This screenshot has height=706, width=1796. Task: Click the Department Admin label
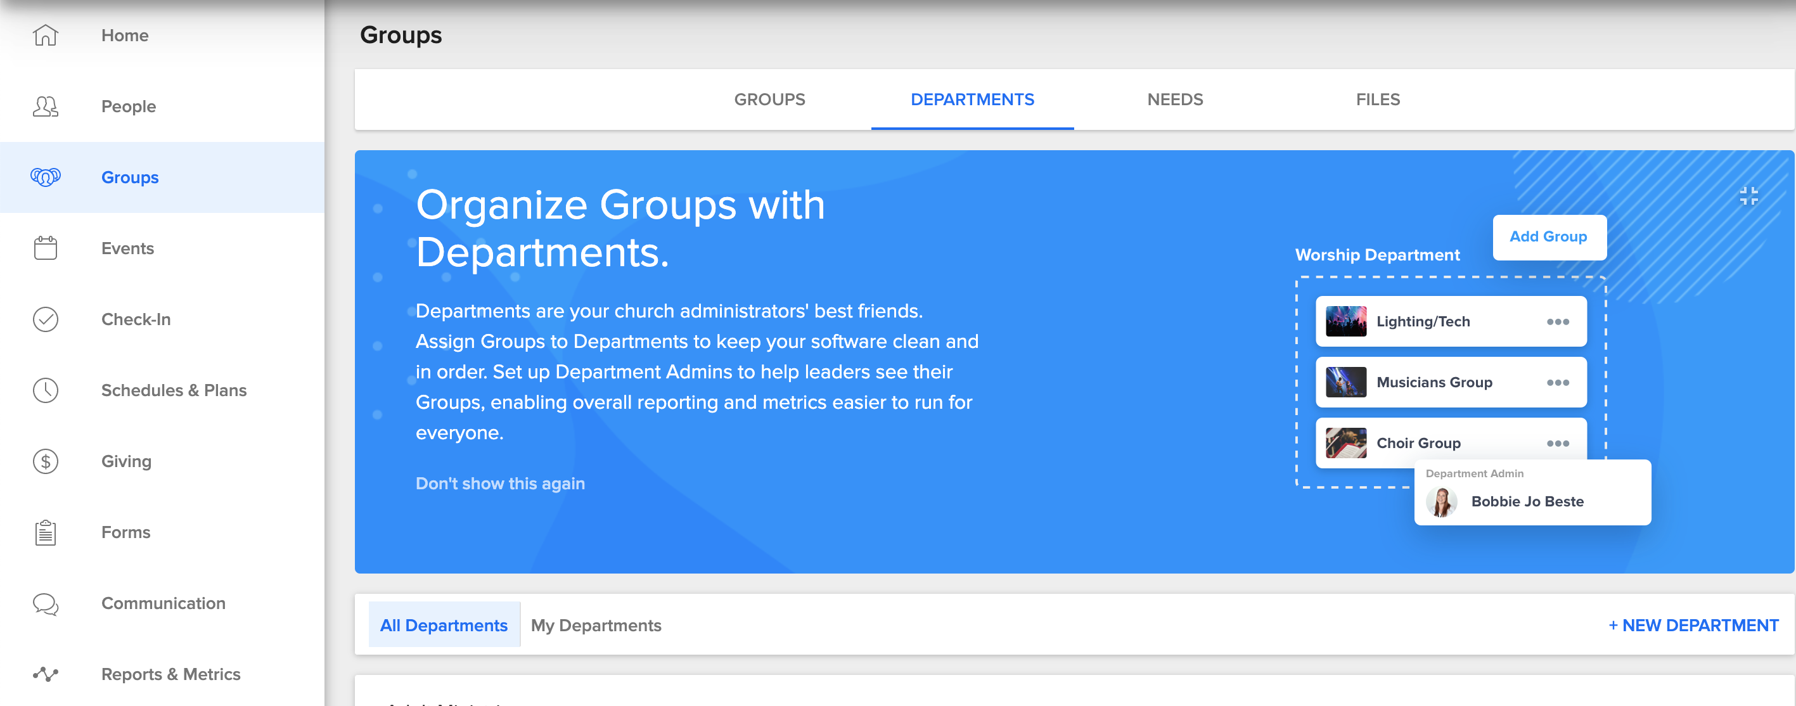[1475, 473]
